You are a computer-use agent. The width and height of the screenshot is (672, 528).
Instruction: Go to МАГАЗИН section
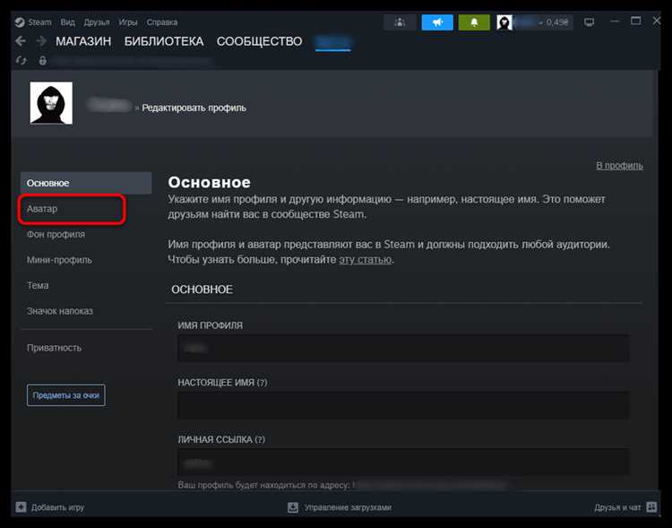point(83,41)
